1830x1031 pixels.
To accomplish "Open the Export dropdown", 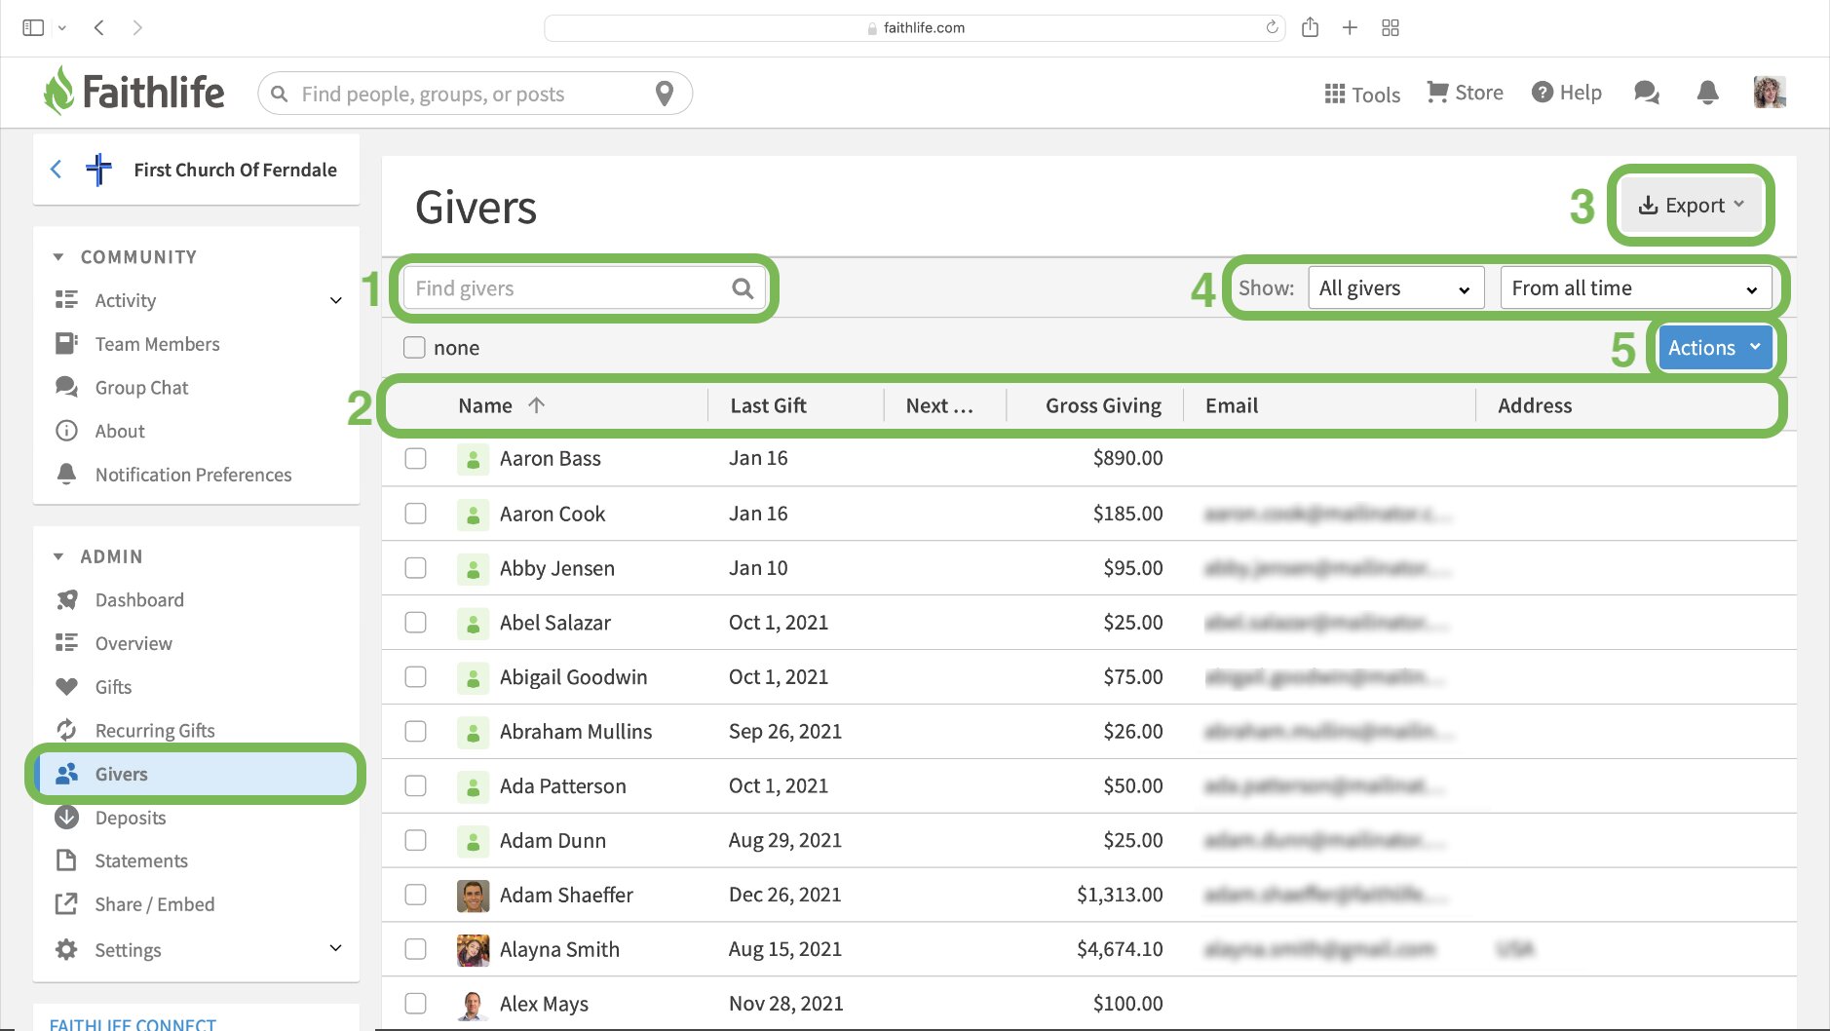I will 1692,206.
